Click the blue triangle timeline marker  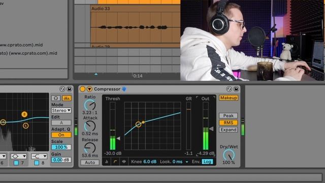click(x=96, y=74)
